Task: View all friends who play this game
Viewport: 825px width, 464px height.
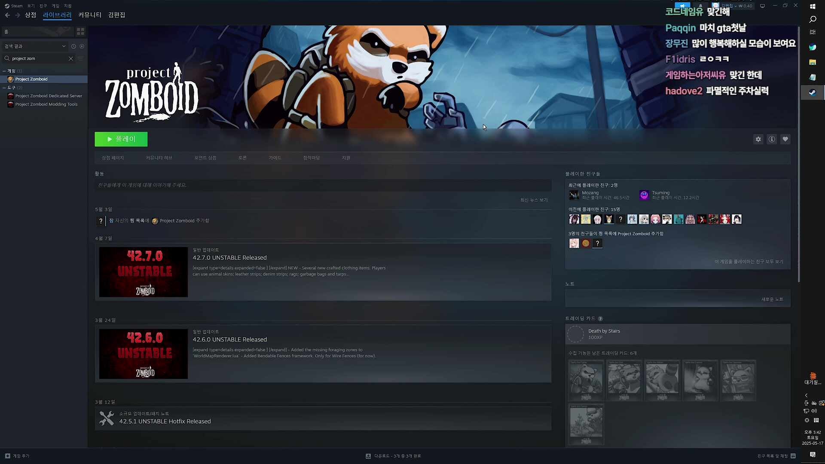Action: (x=749, y=262)
